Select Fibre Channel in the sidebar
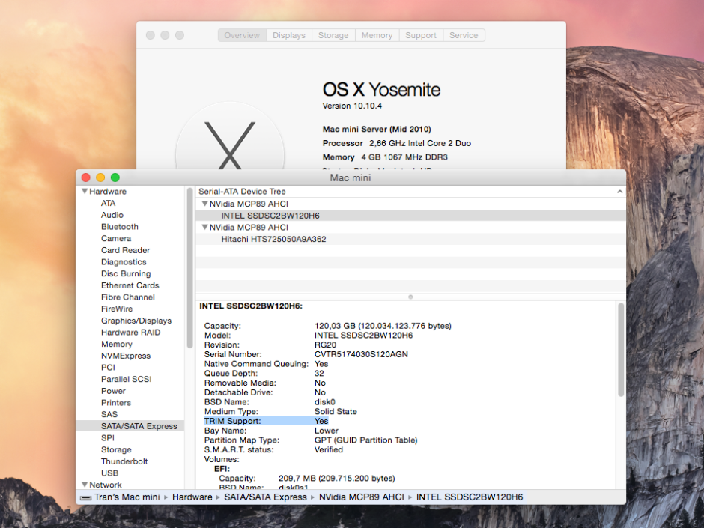This screenshot has height=528, width=704. tap(128, 297)
